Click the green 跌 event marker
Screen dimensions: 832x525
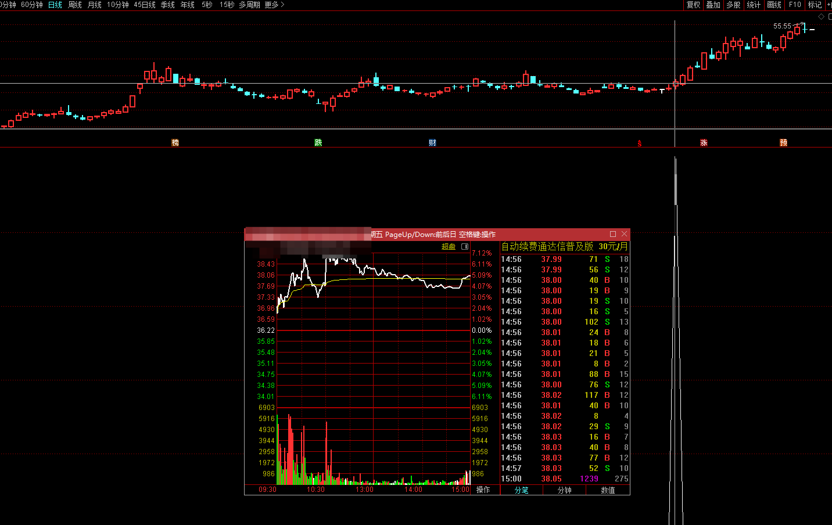pyautogui.click(x=318, y=143)
